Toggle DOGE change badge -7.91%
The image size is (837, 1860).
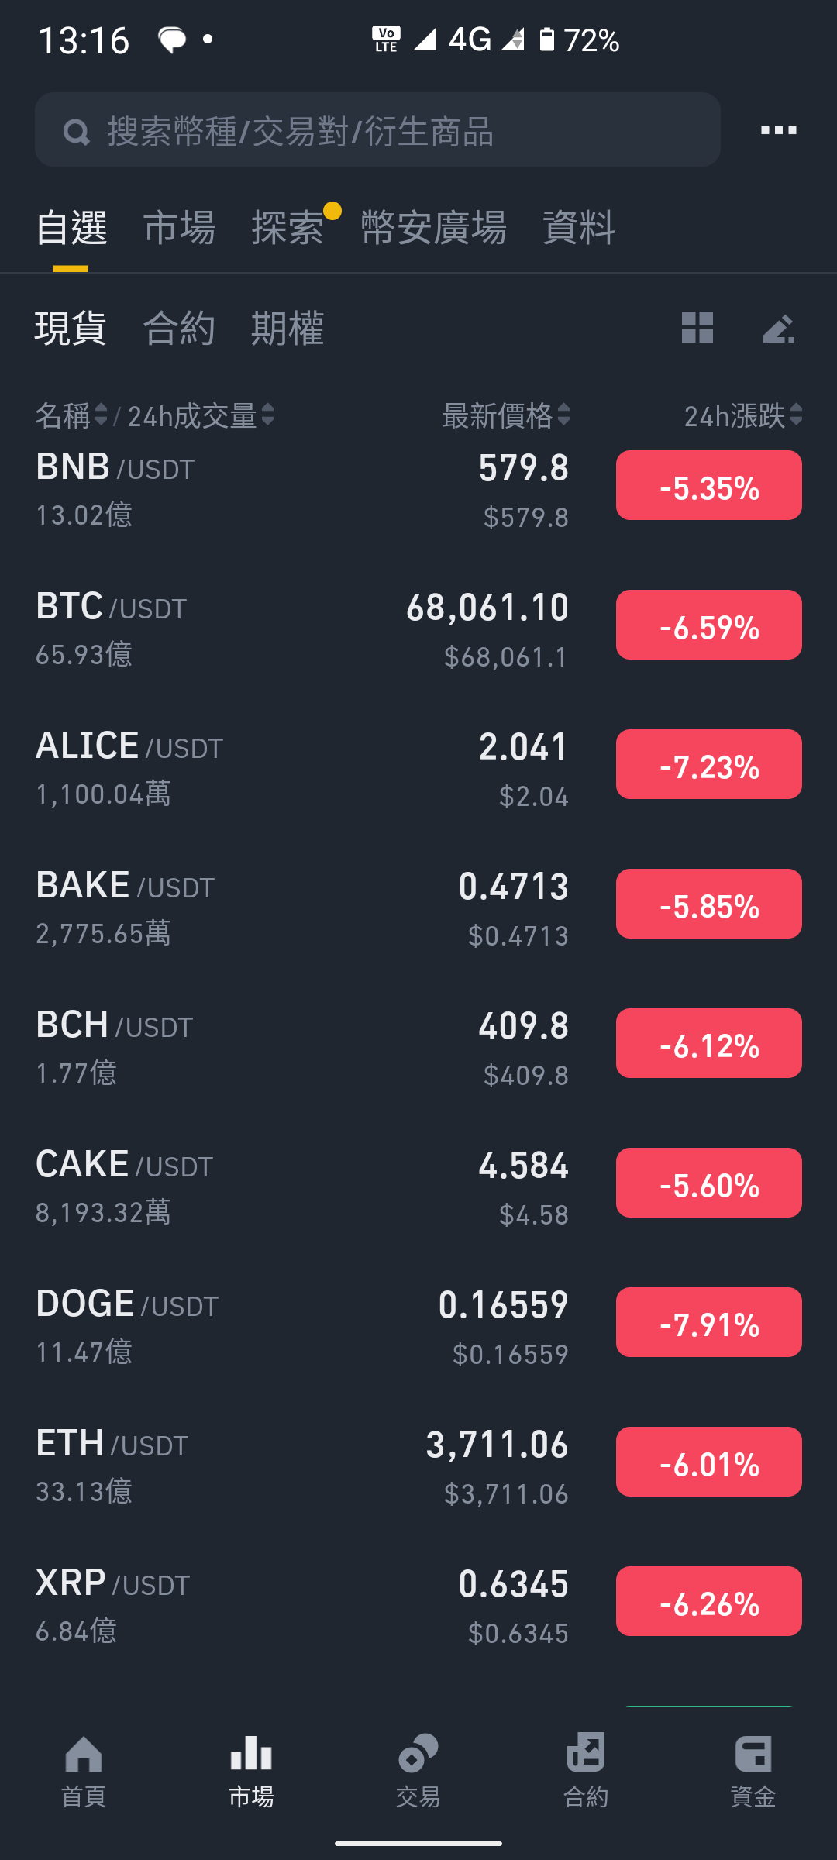pyautogui.click(x=708, y=1322)
